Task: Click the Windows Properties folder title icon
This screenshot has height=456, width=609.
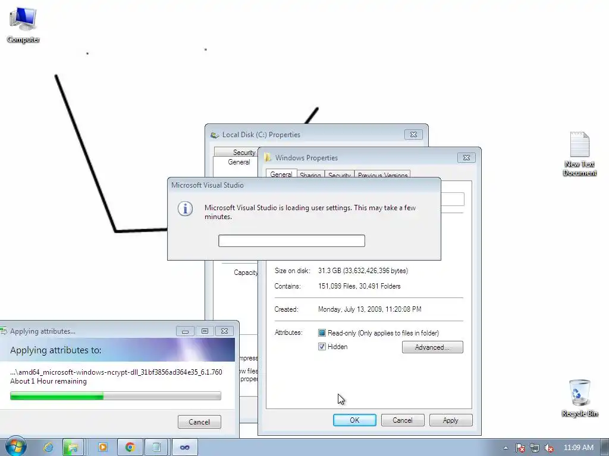Action: click(x=268, y=157)
